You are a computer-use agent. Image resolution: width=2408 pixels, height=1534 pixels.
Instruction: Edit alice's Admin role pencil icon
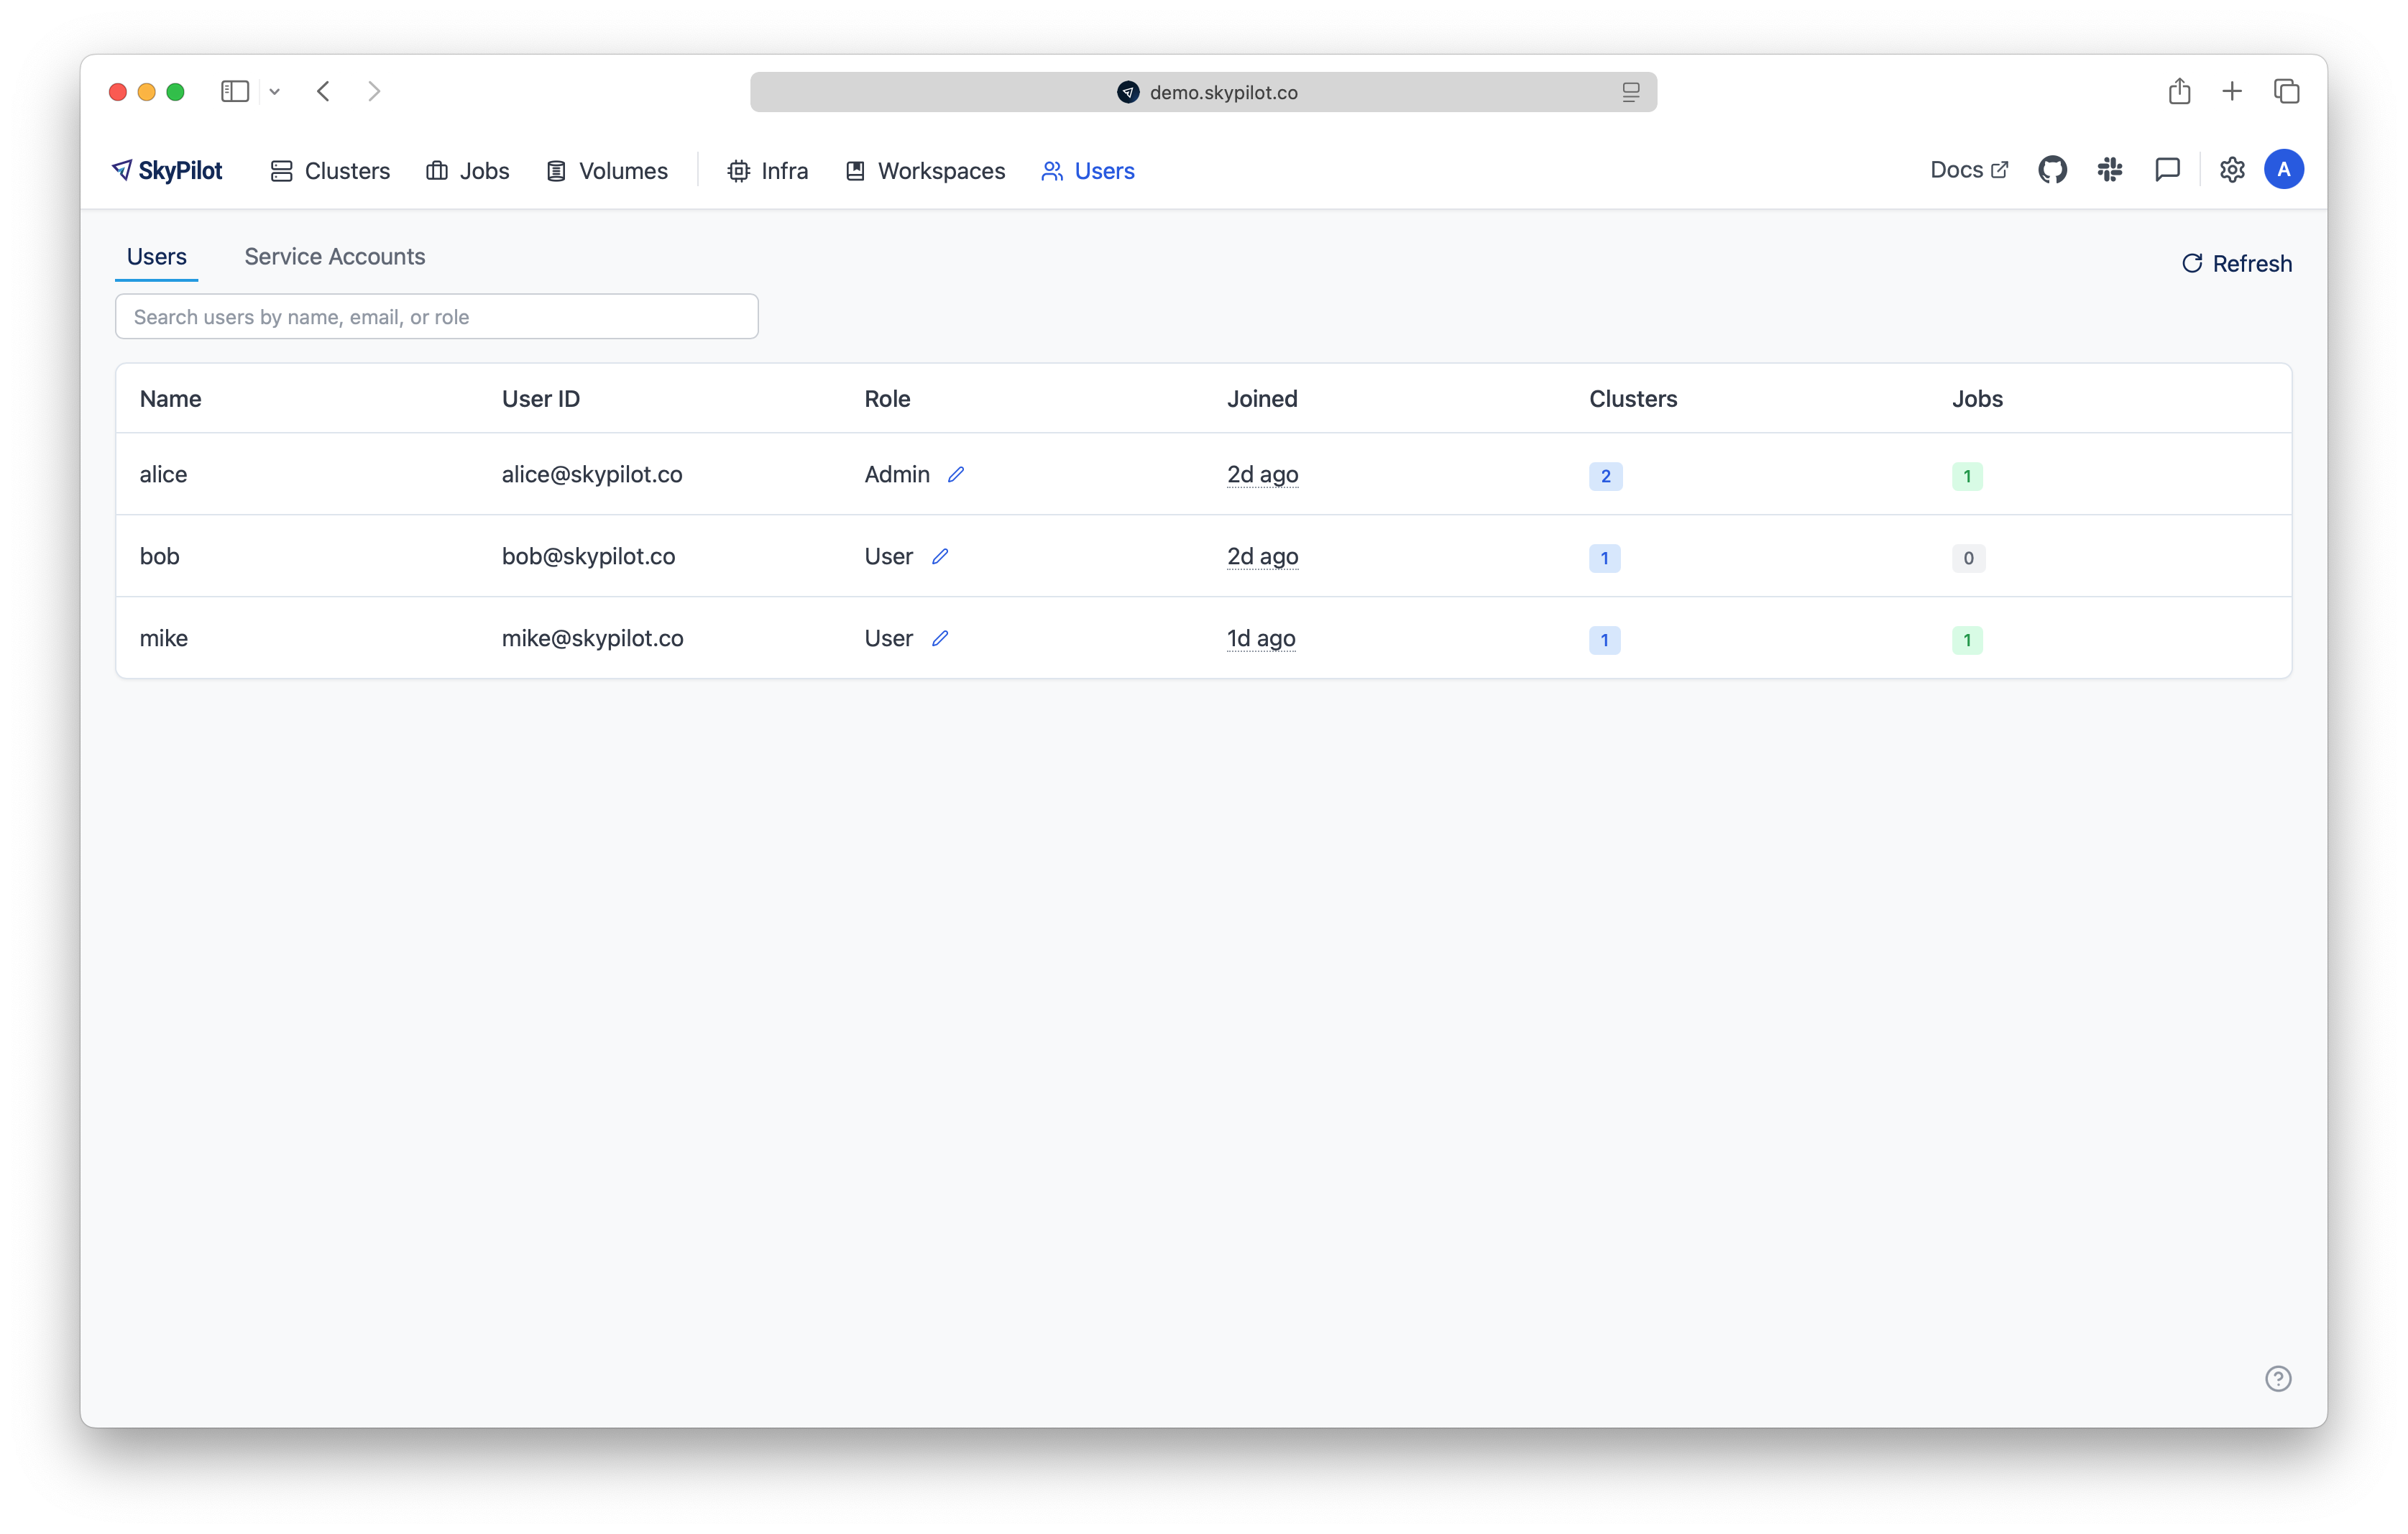pyautogui.click(x=956, y=474)
